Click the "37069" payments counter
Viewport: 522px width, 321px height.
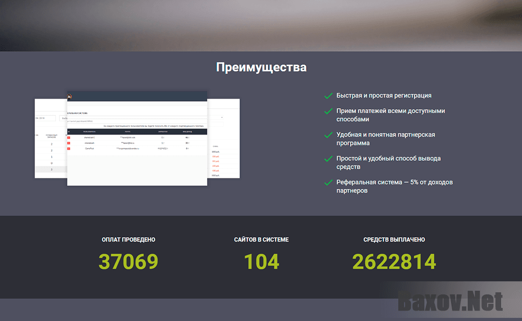point(128,261)
